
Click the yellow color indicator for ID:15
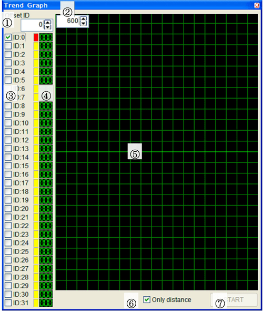coord(36,166)
